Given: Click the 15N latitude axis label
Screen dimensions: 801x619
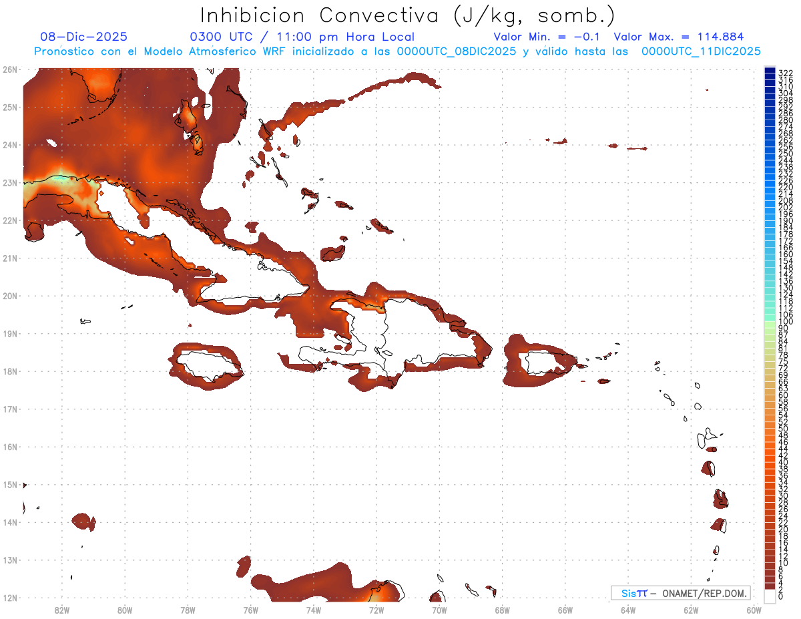Looking at the screenshot, I should coord(9,484).
